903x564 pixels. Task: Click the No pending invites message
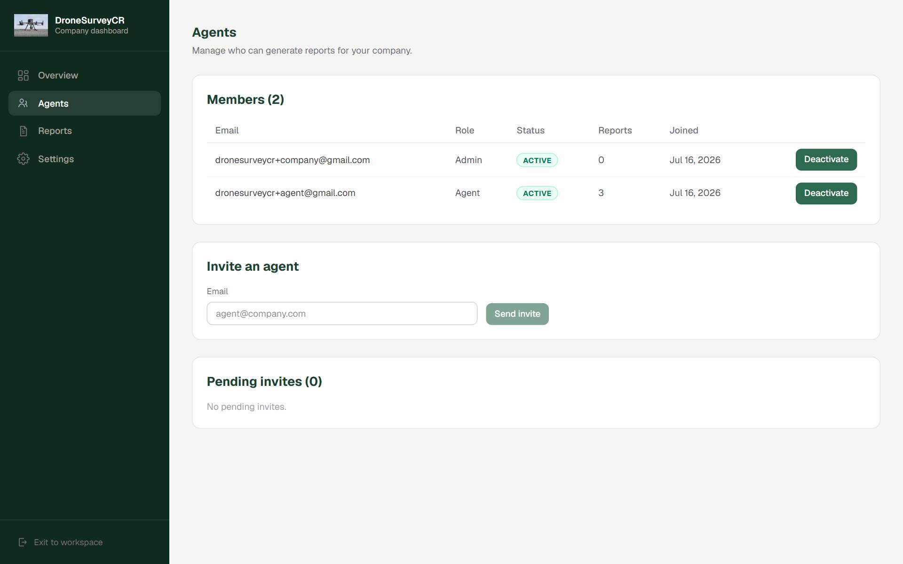tap(246, 407)
